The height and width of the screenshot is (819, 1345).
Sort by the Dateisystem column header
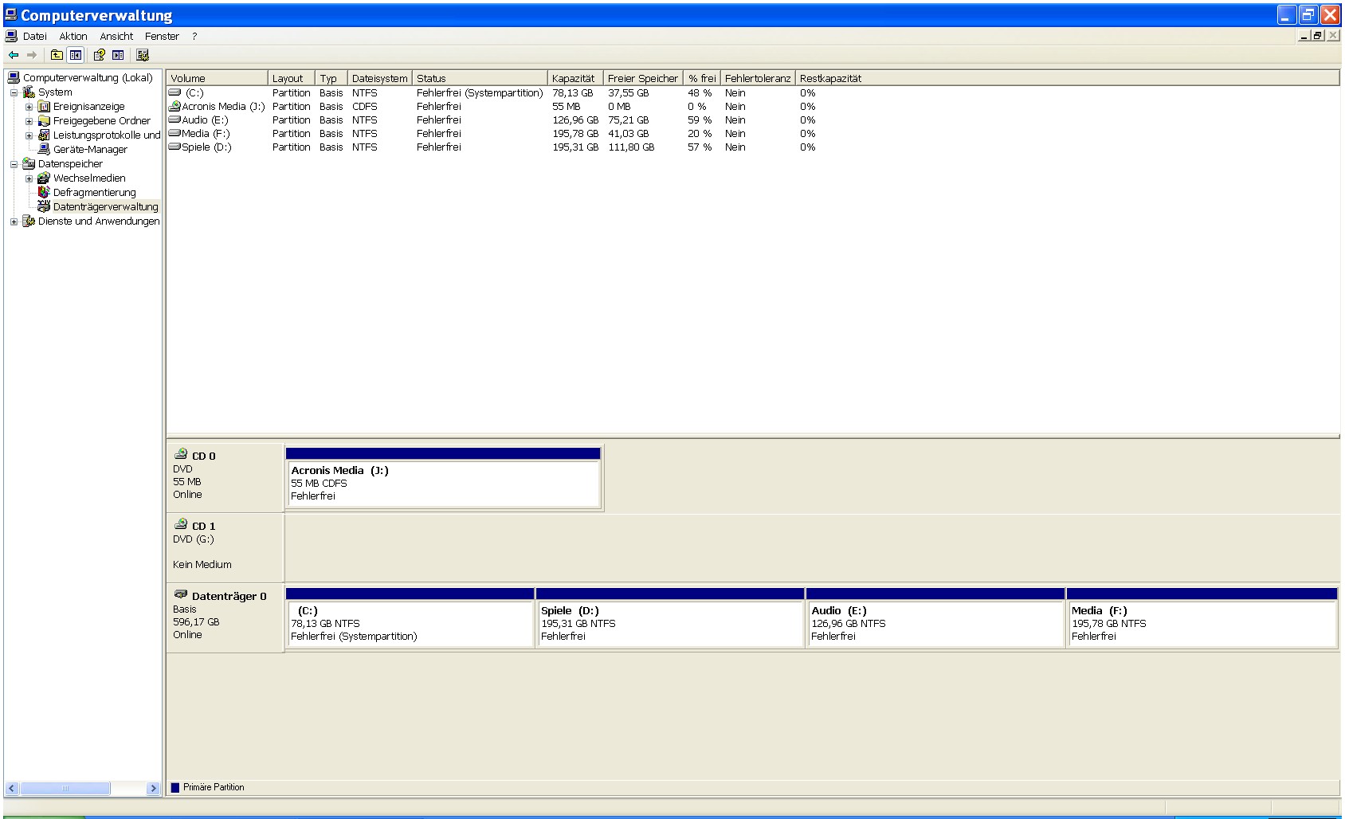pyautogui.click(x=380, y=78)
